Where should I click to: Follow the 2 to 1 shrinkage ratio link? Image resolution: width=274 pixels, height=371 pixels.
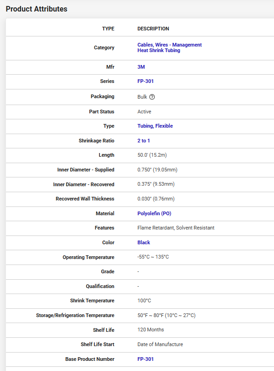coord(144,141)
